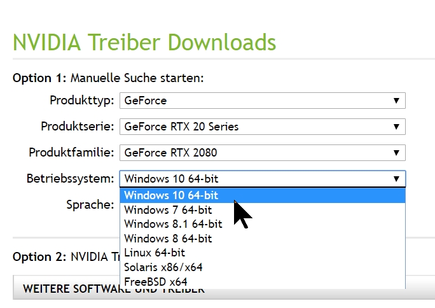Choose Windows 7 64-bit from list

263,210
